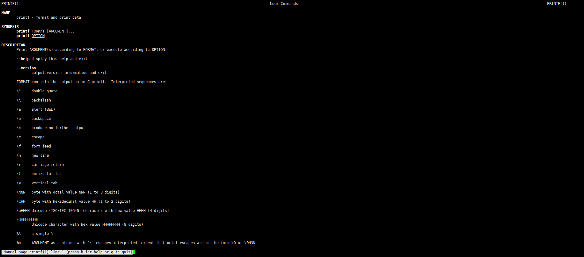Click the NAME section heading
Screen dimensions: 584x257
(6, 13)
